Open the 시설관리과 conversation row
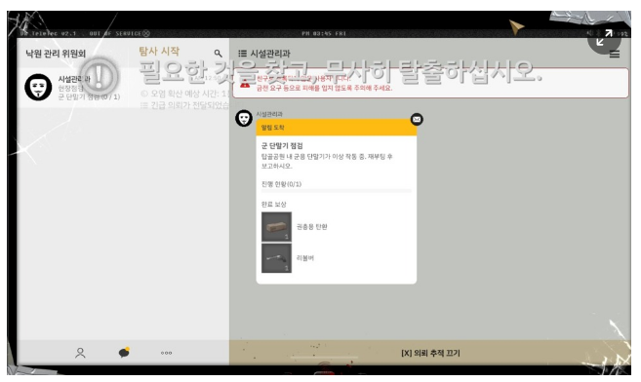 tap(123, 88)
